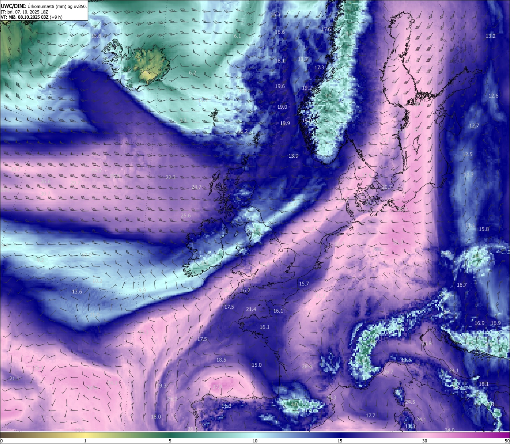Click the 0 tick on color scale
Image resolution: width=510 pixels, height=444 pixels.
click(x=2, y=441)
